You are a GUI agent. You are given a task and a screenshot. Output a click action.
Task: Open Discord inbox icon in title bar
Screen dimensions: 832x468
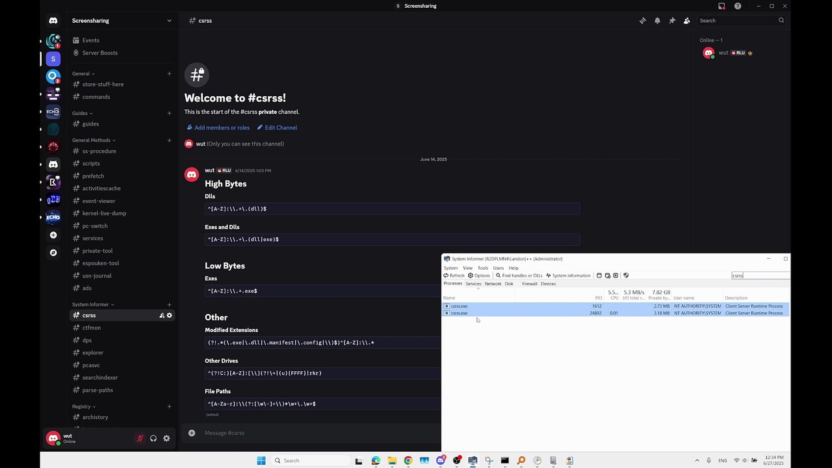point(721,6)
